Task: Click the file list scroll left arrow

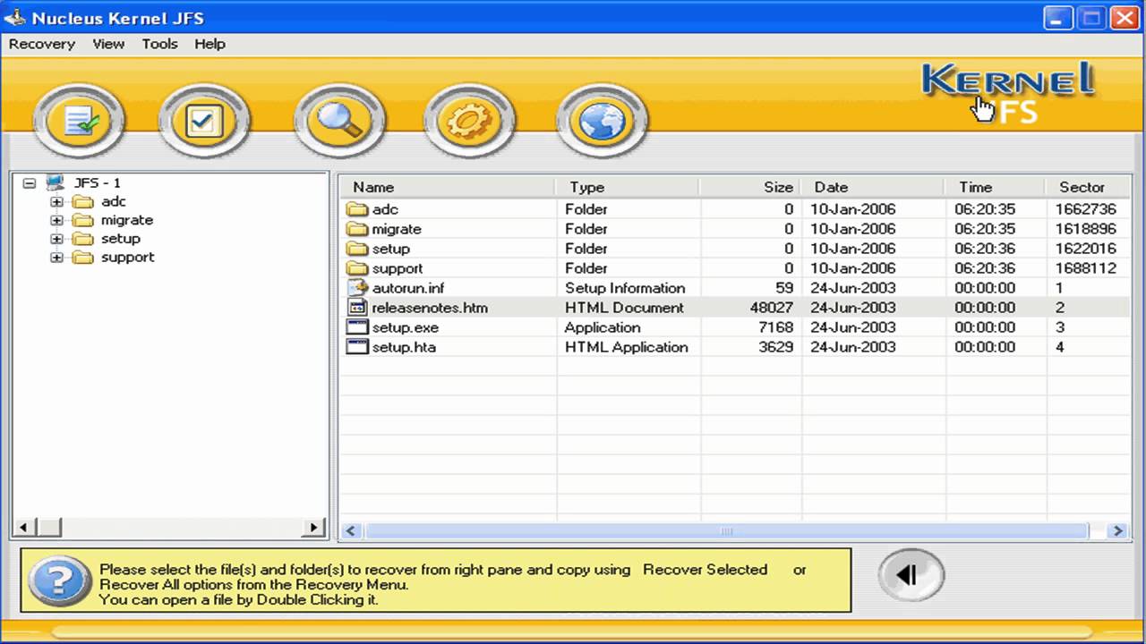Action: tap(351, 530)
